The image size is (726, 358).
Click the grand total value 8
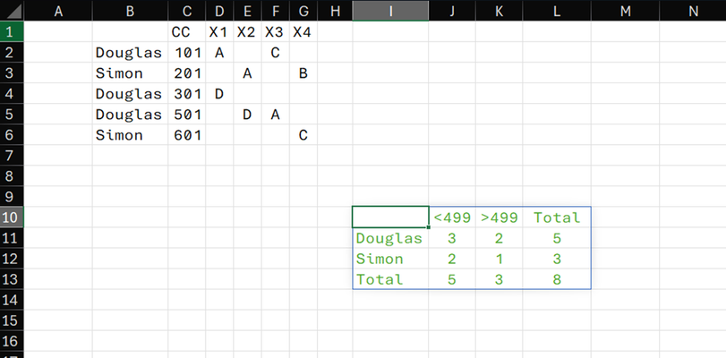point(557,279)
